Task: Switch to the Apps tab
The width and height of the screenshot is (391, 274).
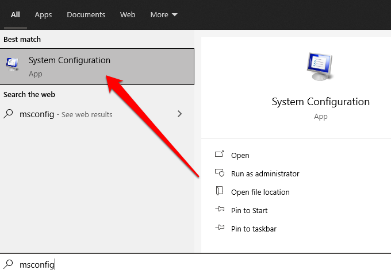Action: point(43,14)
